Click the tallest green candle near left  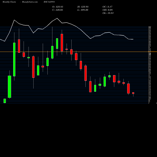coord(14,59)
